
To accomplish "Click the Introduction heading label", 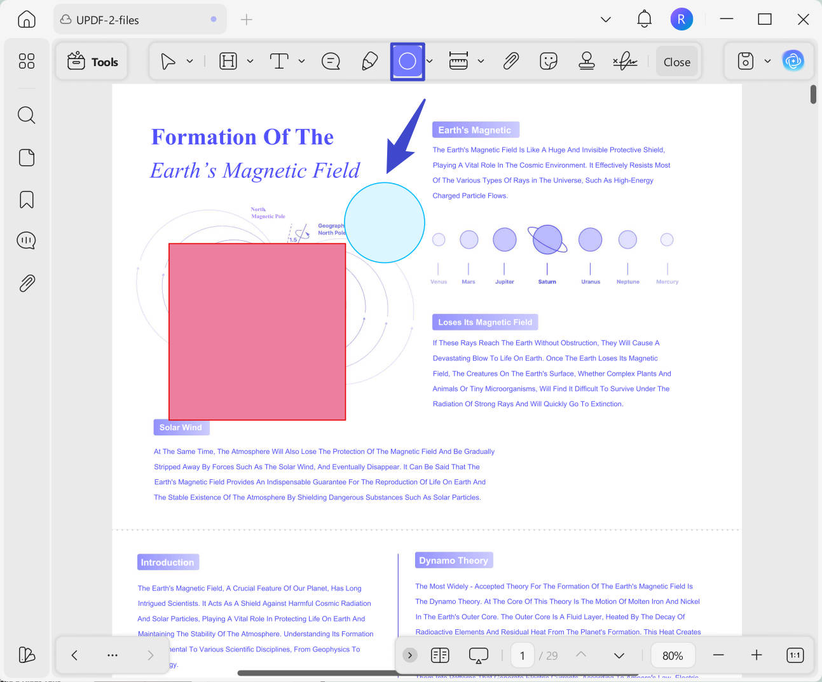I will [x=167, y=563].
